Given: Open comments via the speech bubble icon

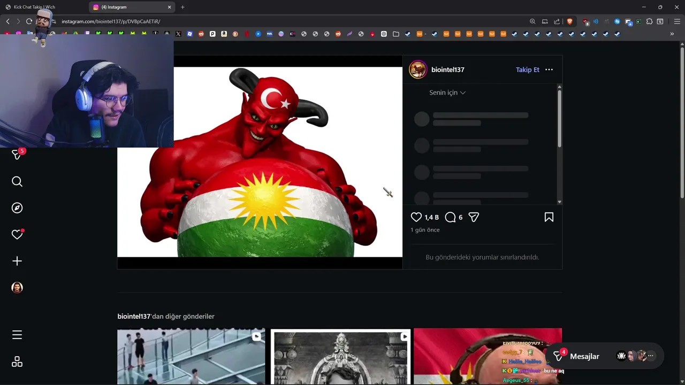Looking at the screenshot, I should [x=451, y=217].
